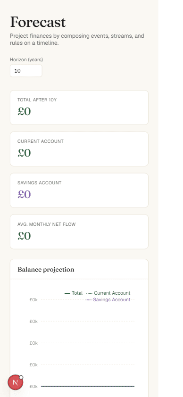Click the small notification dot on avatar
This screenshot has height=397, width=183.
point(21,378)
